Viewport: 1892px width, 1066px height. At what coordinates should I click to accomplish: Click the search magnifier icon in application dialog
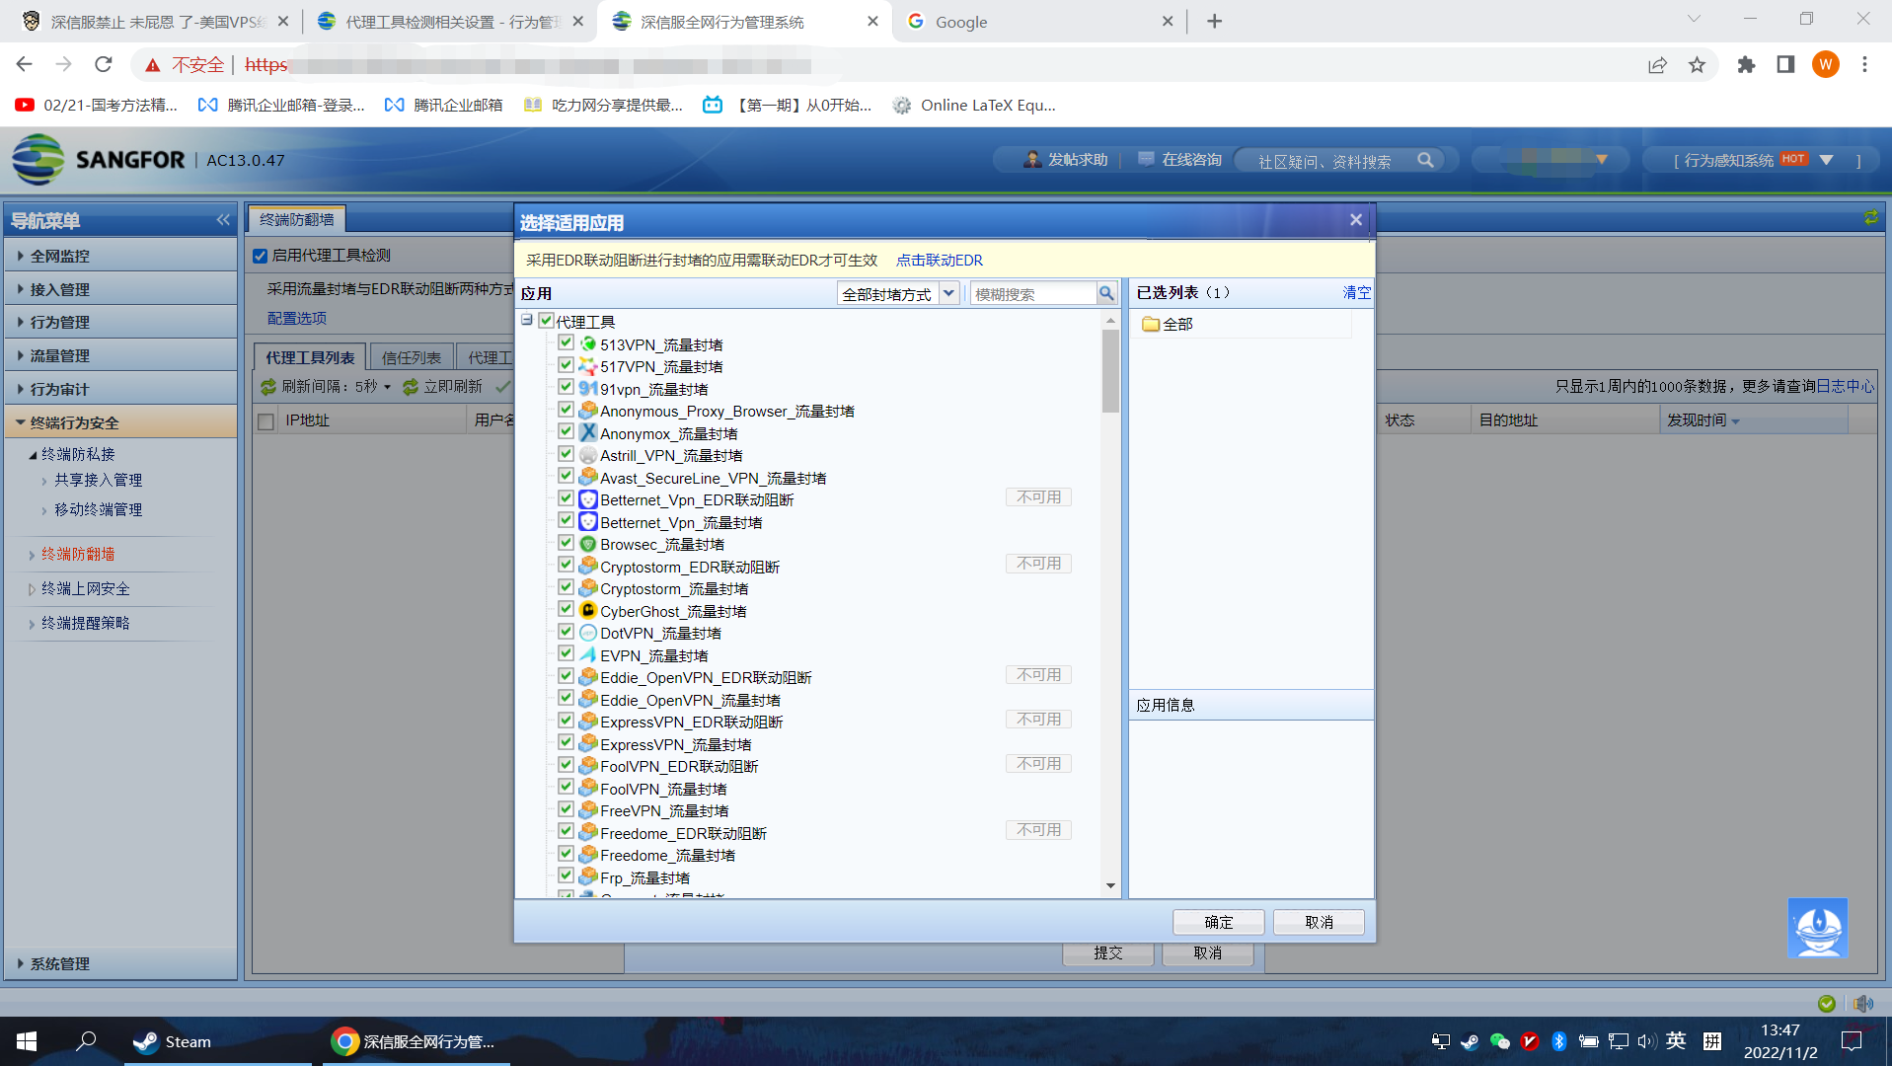tap(1106, 293)
